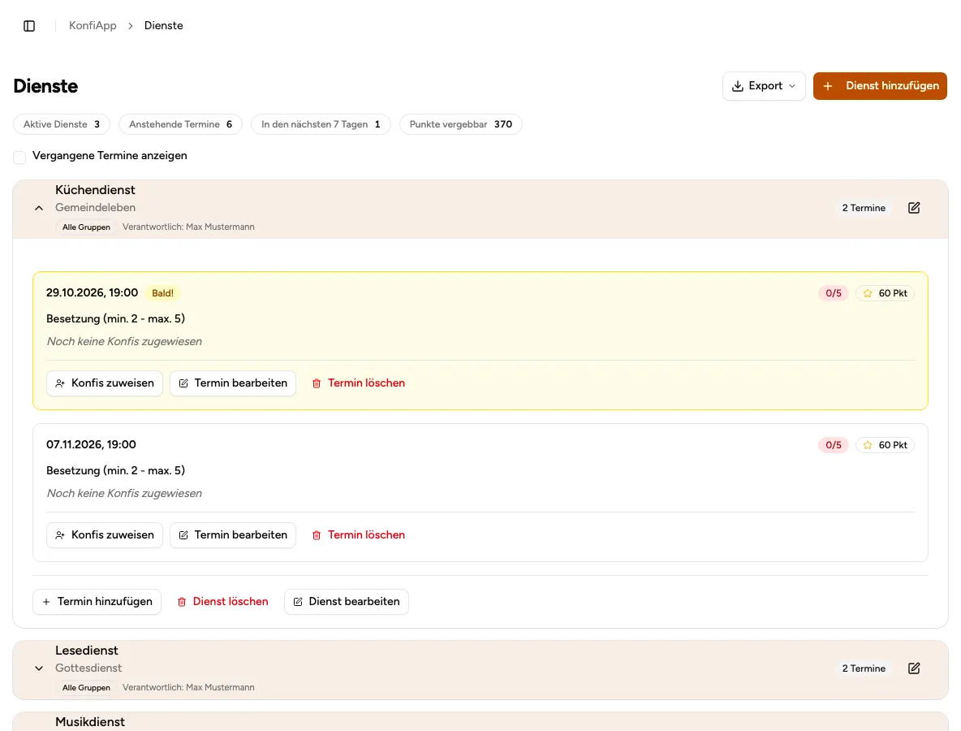Assign Konfis to the 07.11.2026 appointment
The image size is (961, 731).
(105, 535)
